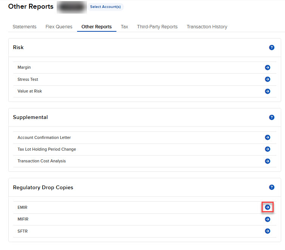285x250 pixels.
Task: Select the Other Reports tab
Action: point(96,27)
